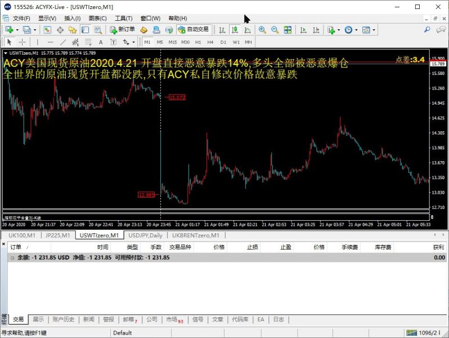This screenshot has height=338, width=449.
Task: Select the equidistant channel tool
Action: (75, 42)
